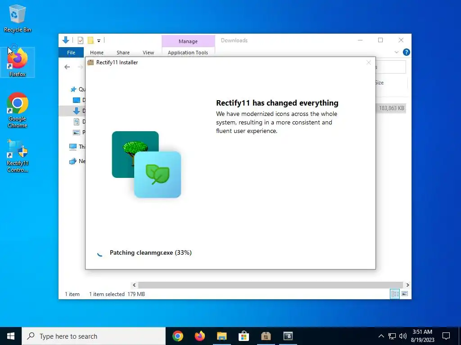Click the green leaf icon illustration
This screenshot has width=461, height=345.
pos(158,175)
